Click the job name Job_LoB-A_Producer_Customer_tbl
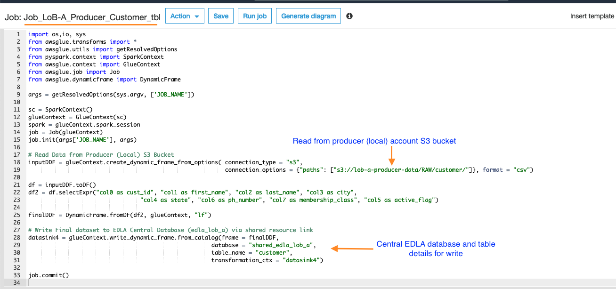This screenshot has width=616, height=289. tap(92, 17)
